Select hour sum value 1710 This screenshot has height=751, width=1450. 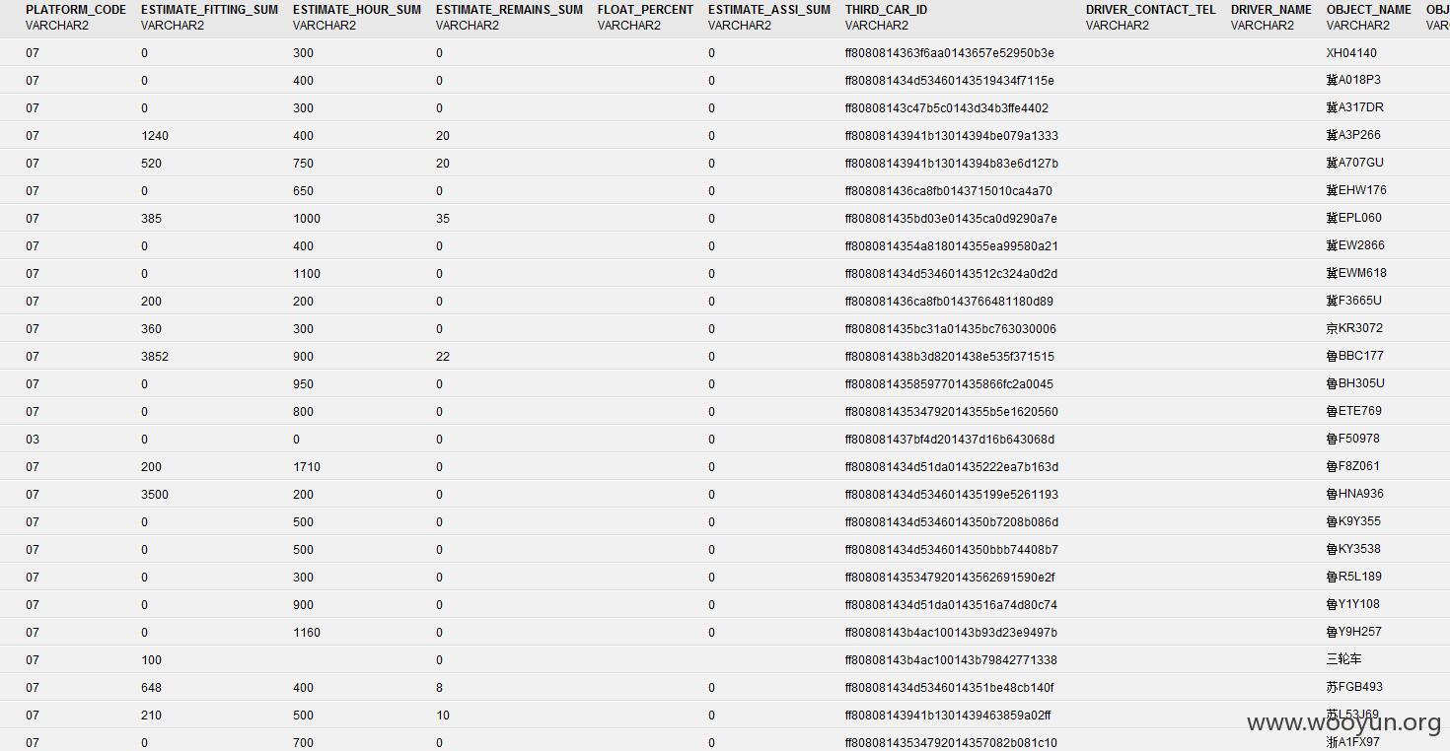(307, 467)
